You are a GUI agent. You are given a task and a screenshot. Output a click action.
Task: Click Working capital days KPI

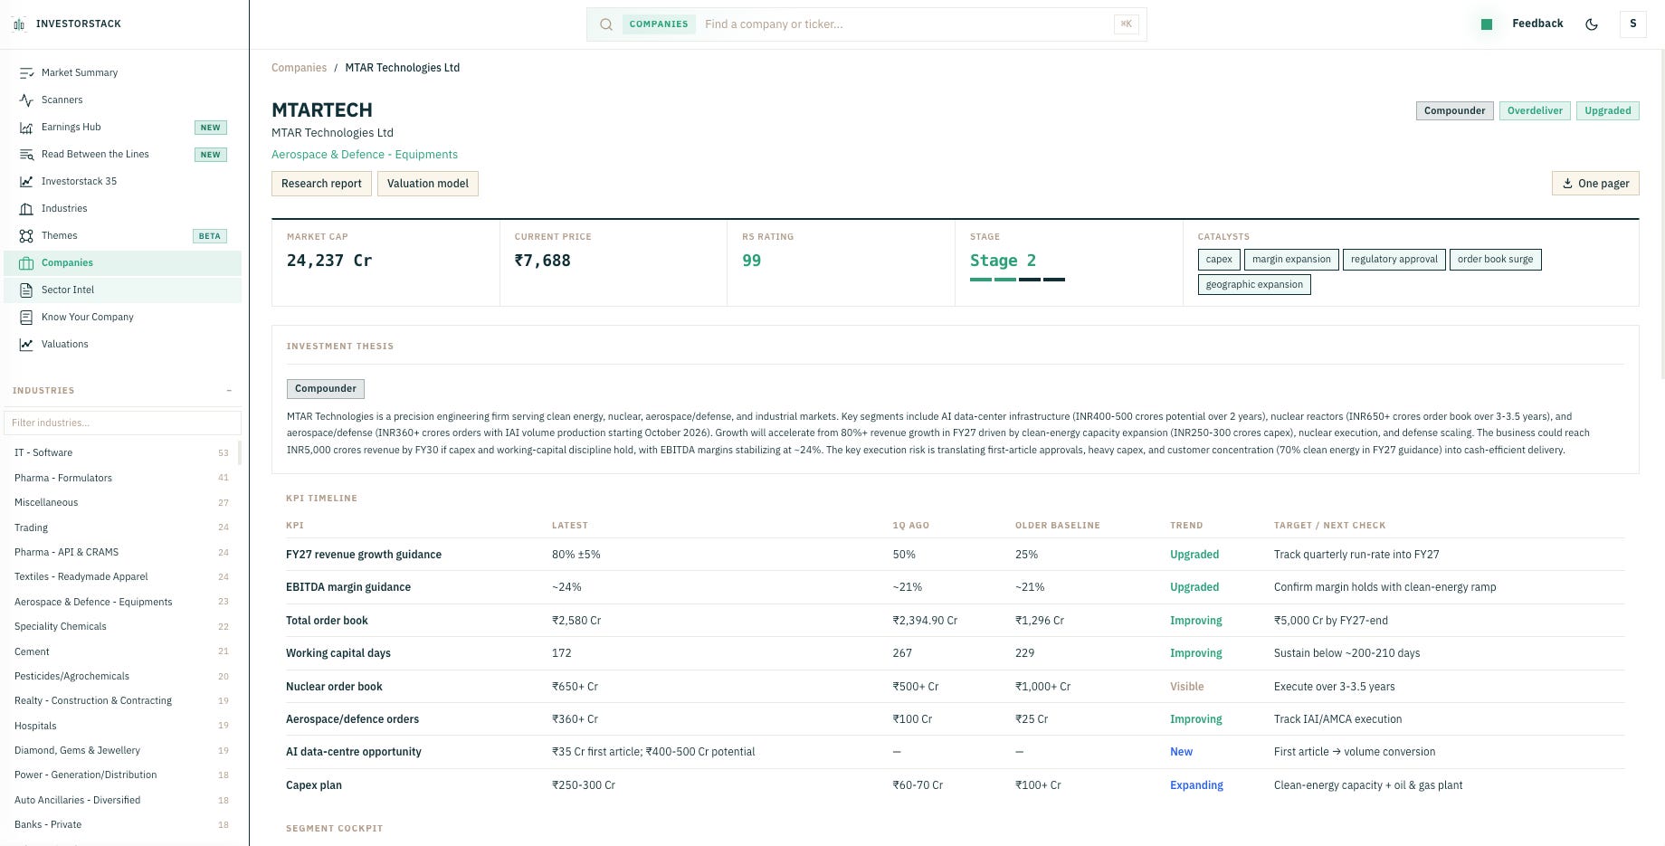pyautogui.click(x=338, y=653)
